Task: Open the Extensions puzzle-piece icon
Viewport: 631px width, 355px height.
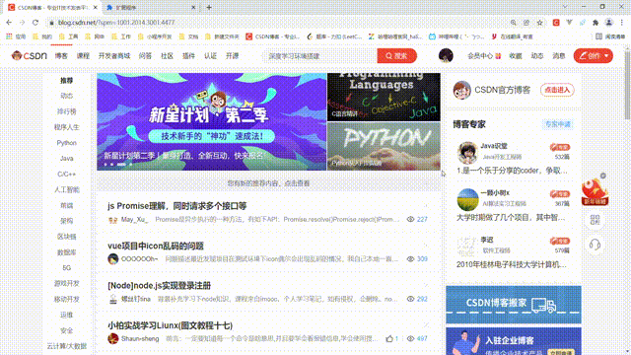Action: (x=596, y=23)
